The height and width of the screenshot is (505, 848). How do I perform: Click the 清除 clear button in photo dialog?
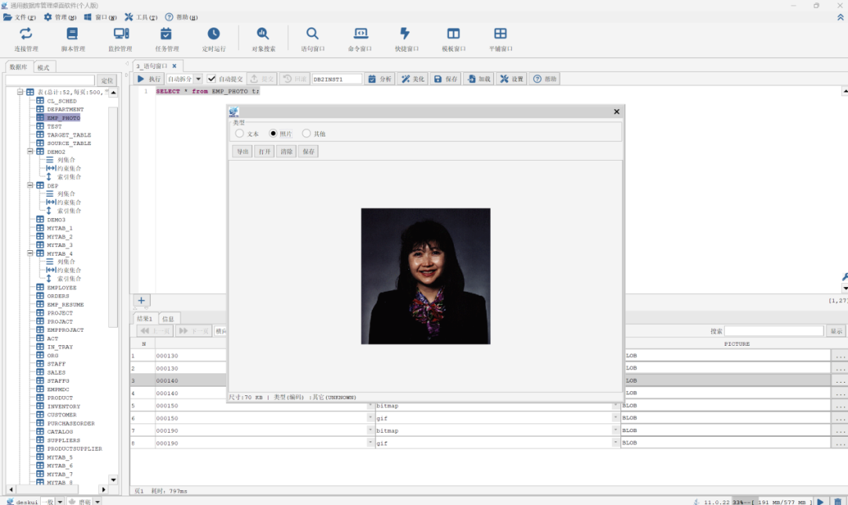[x=287, y=152]
